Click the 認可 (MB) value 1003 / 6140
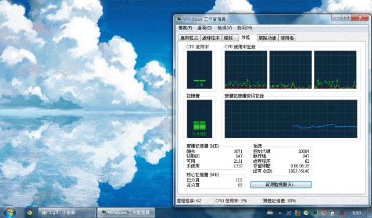 click(299, 171)
